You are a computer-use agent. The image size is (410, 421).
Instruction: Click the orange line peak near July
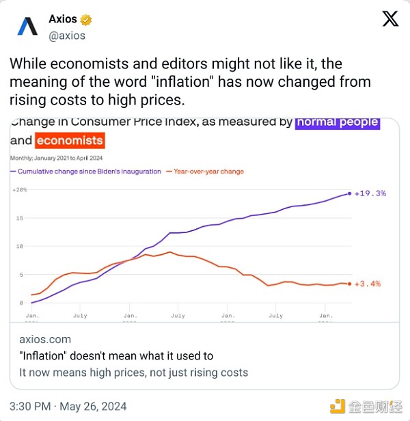click(169, 252)
